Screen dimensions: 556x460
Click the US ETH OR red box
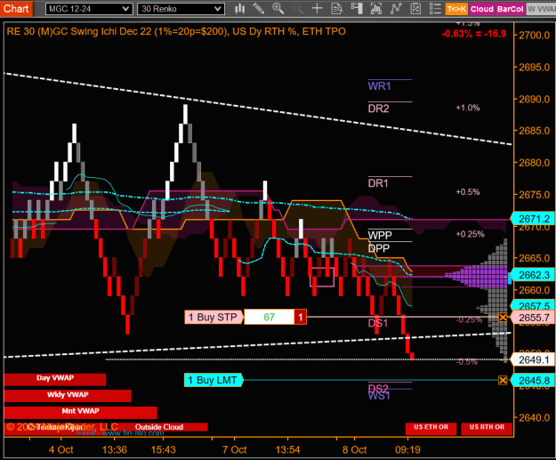pos(431,428)
